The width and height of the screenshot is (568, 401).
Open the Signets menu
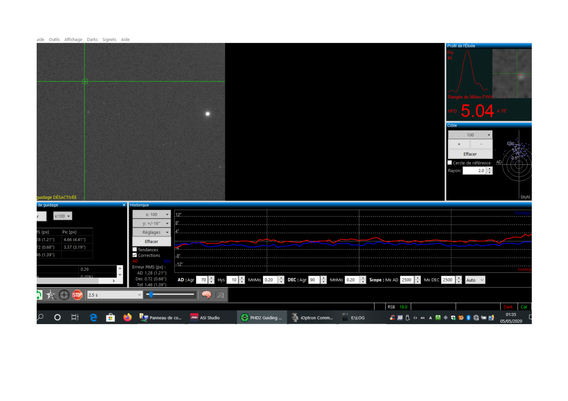[110, 40]
